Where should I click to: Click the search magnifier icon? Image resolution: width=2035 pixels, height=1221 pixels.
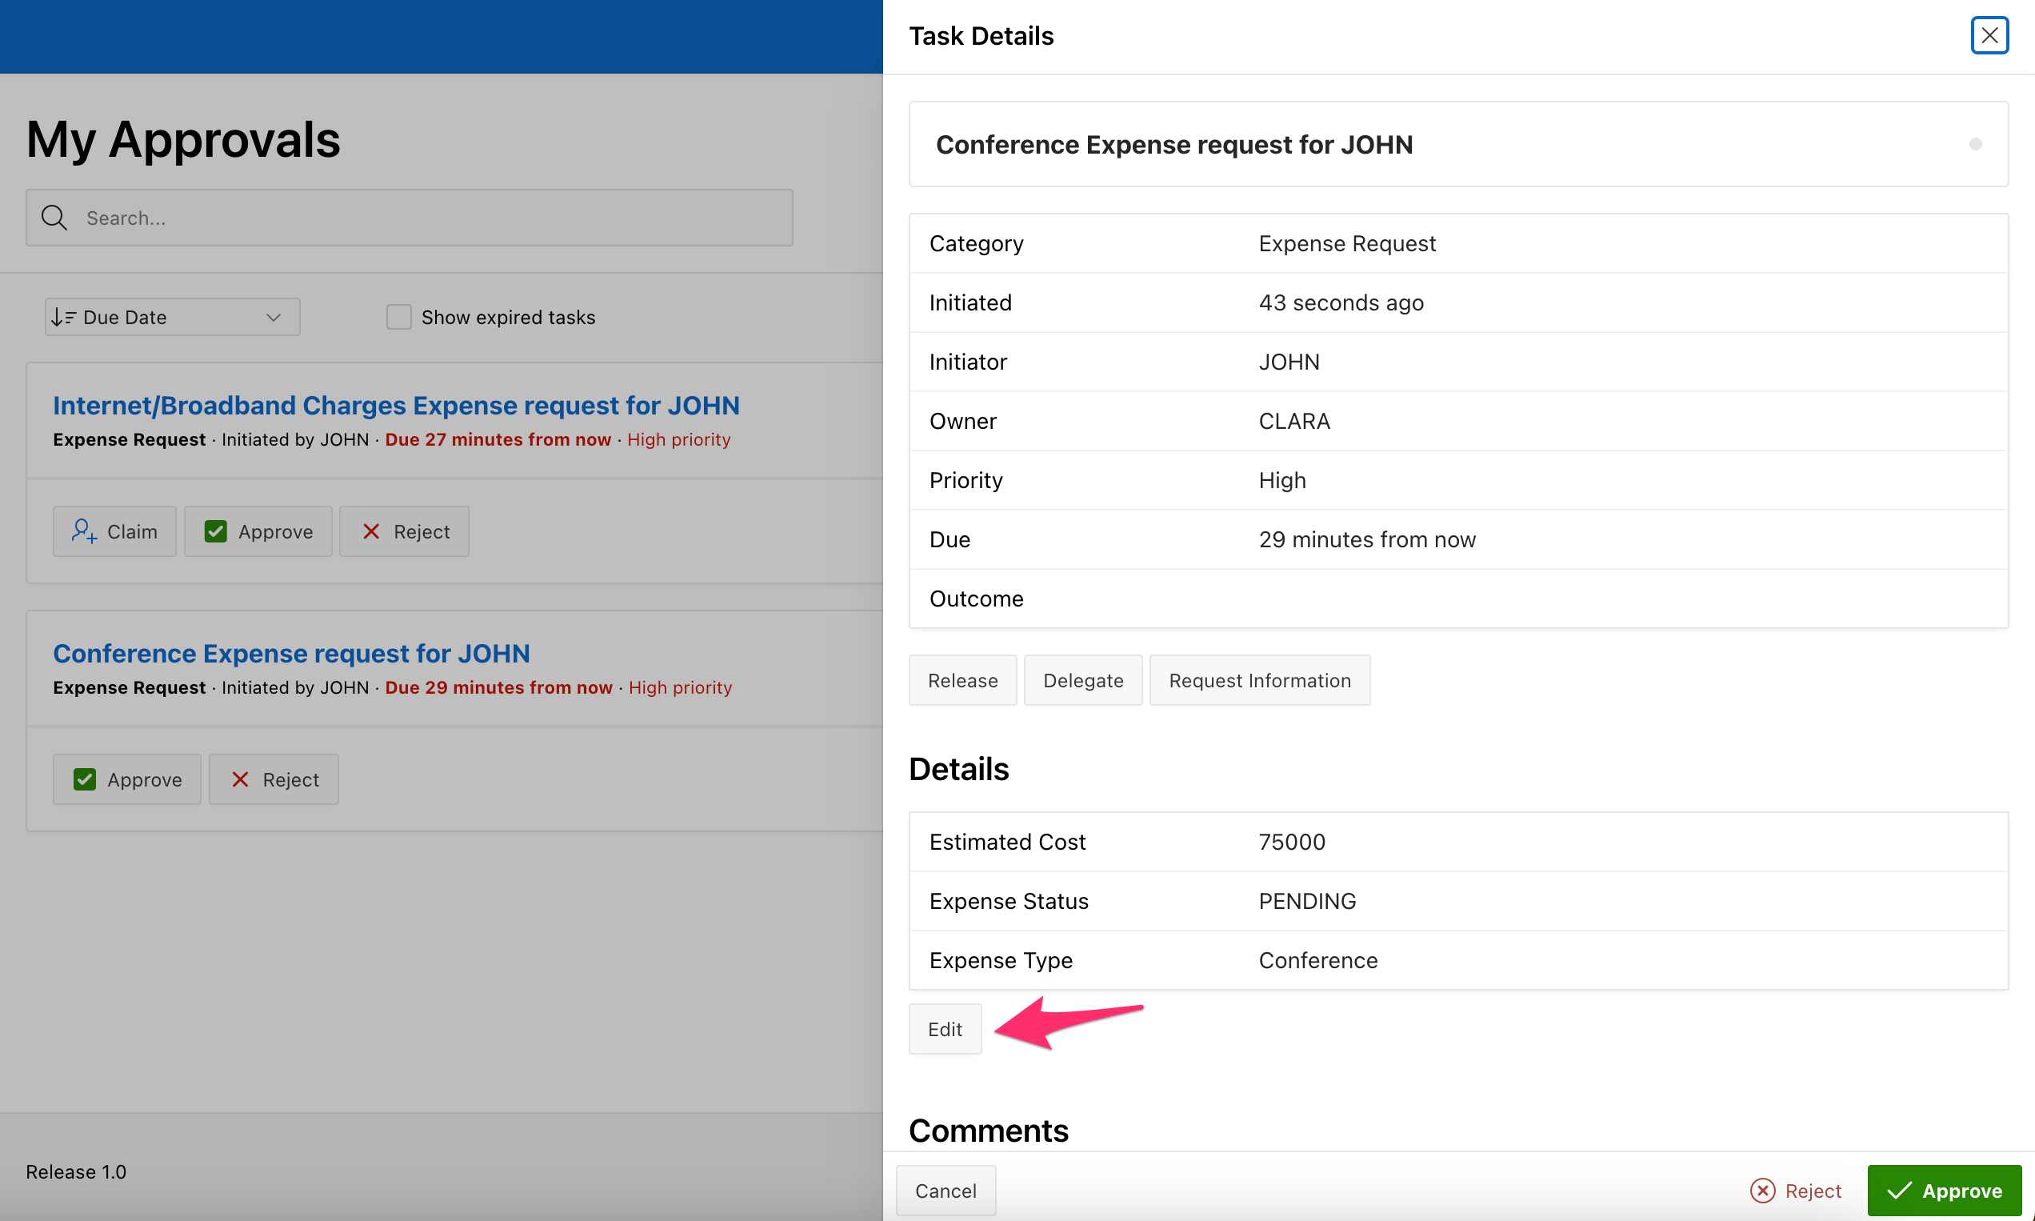click(x=54, y=218)
